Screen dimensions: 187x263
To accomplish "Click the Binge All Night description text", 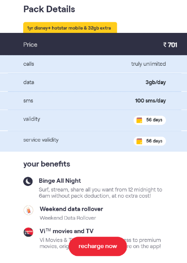I will [100, 193].
